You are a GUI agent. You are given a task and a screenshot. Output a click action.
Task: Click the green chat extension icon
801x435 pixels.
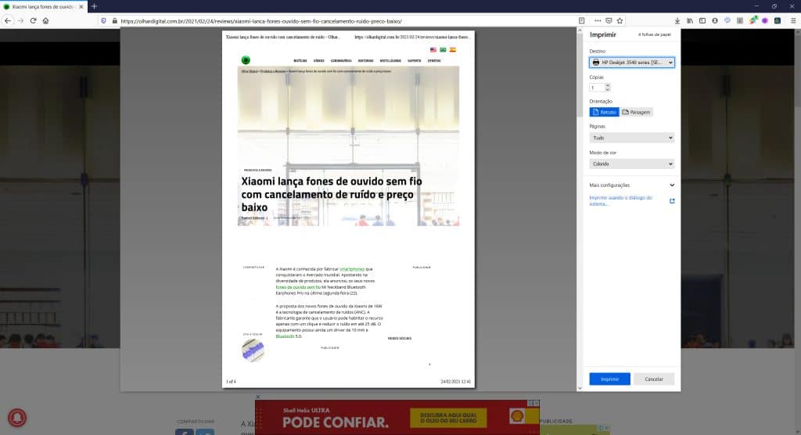tap(753, 21)
